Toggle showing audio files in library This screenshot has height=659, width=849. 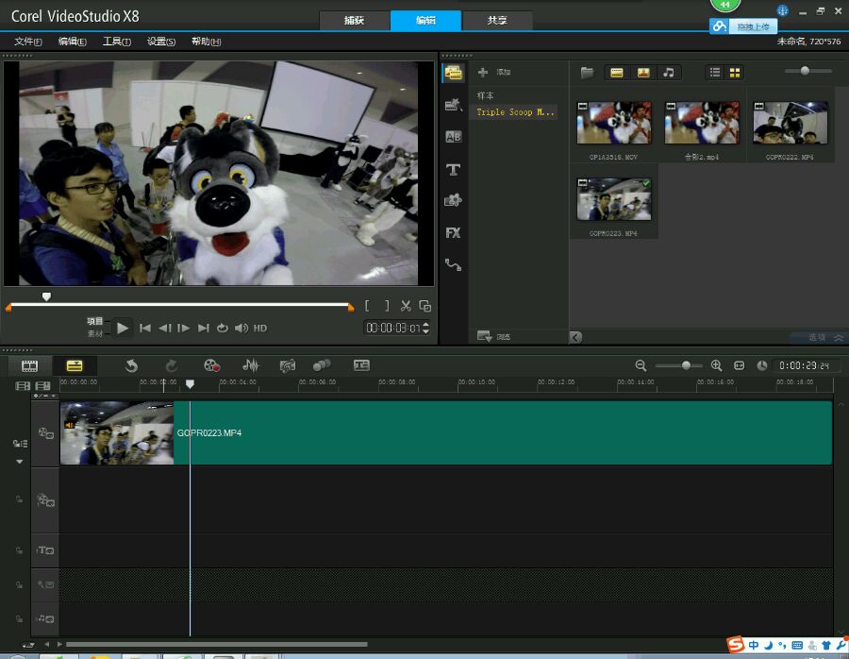pyautogui.click(x=669, y=73)
